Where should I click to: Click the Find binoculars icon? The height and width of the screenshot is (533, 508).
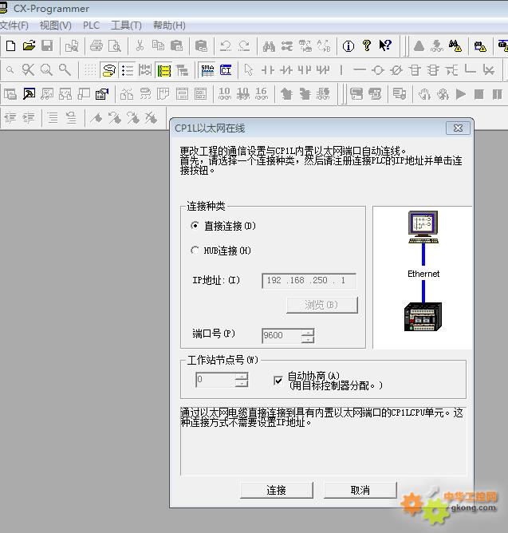(x=269, y=45)
